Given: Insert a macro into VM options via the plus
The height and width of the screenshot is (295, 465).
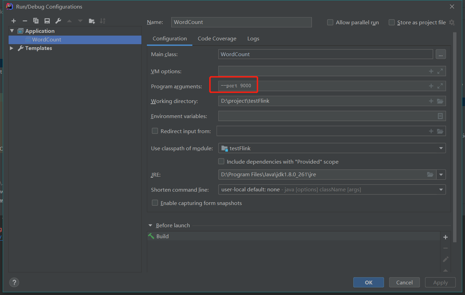Looking at the screenshot, I should click(x=431, y=71).
